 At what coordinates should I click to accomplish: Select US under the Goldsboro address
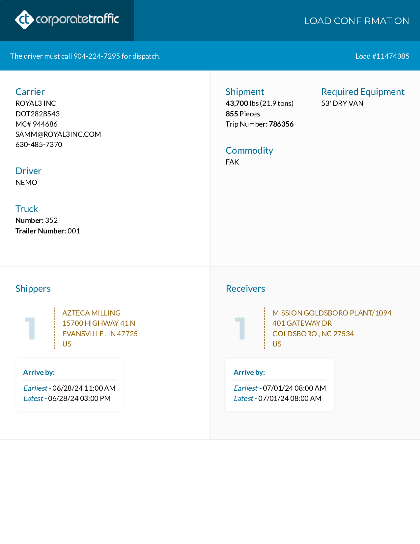coord(277,344)
